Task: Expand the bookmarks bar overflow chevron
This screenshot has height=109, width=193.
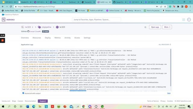Action: coord(190,11)
